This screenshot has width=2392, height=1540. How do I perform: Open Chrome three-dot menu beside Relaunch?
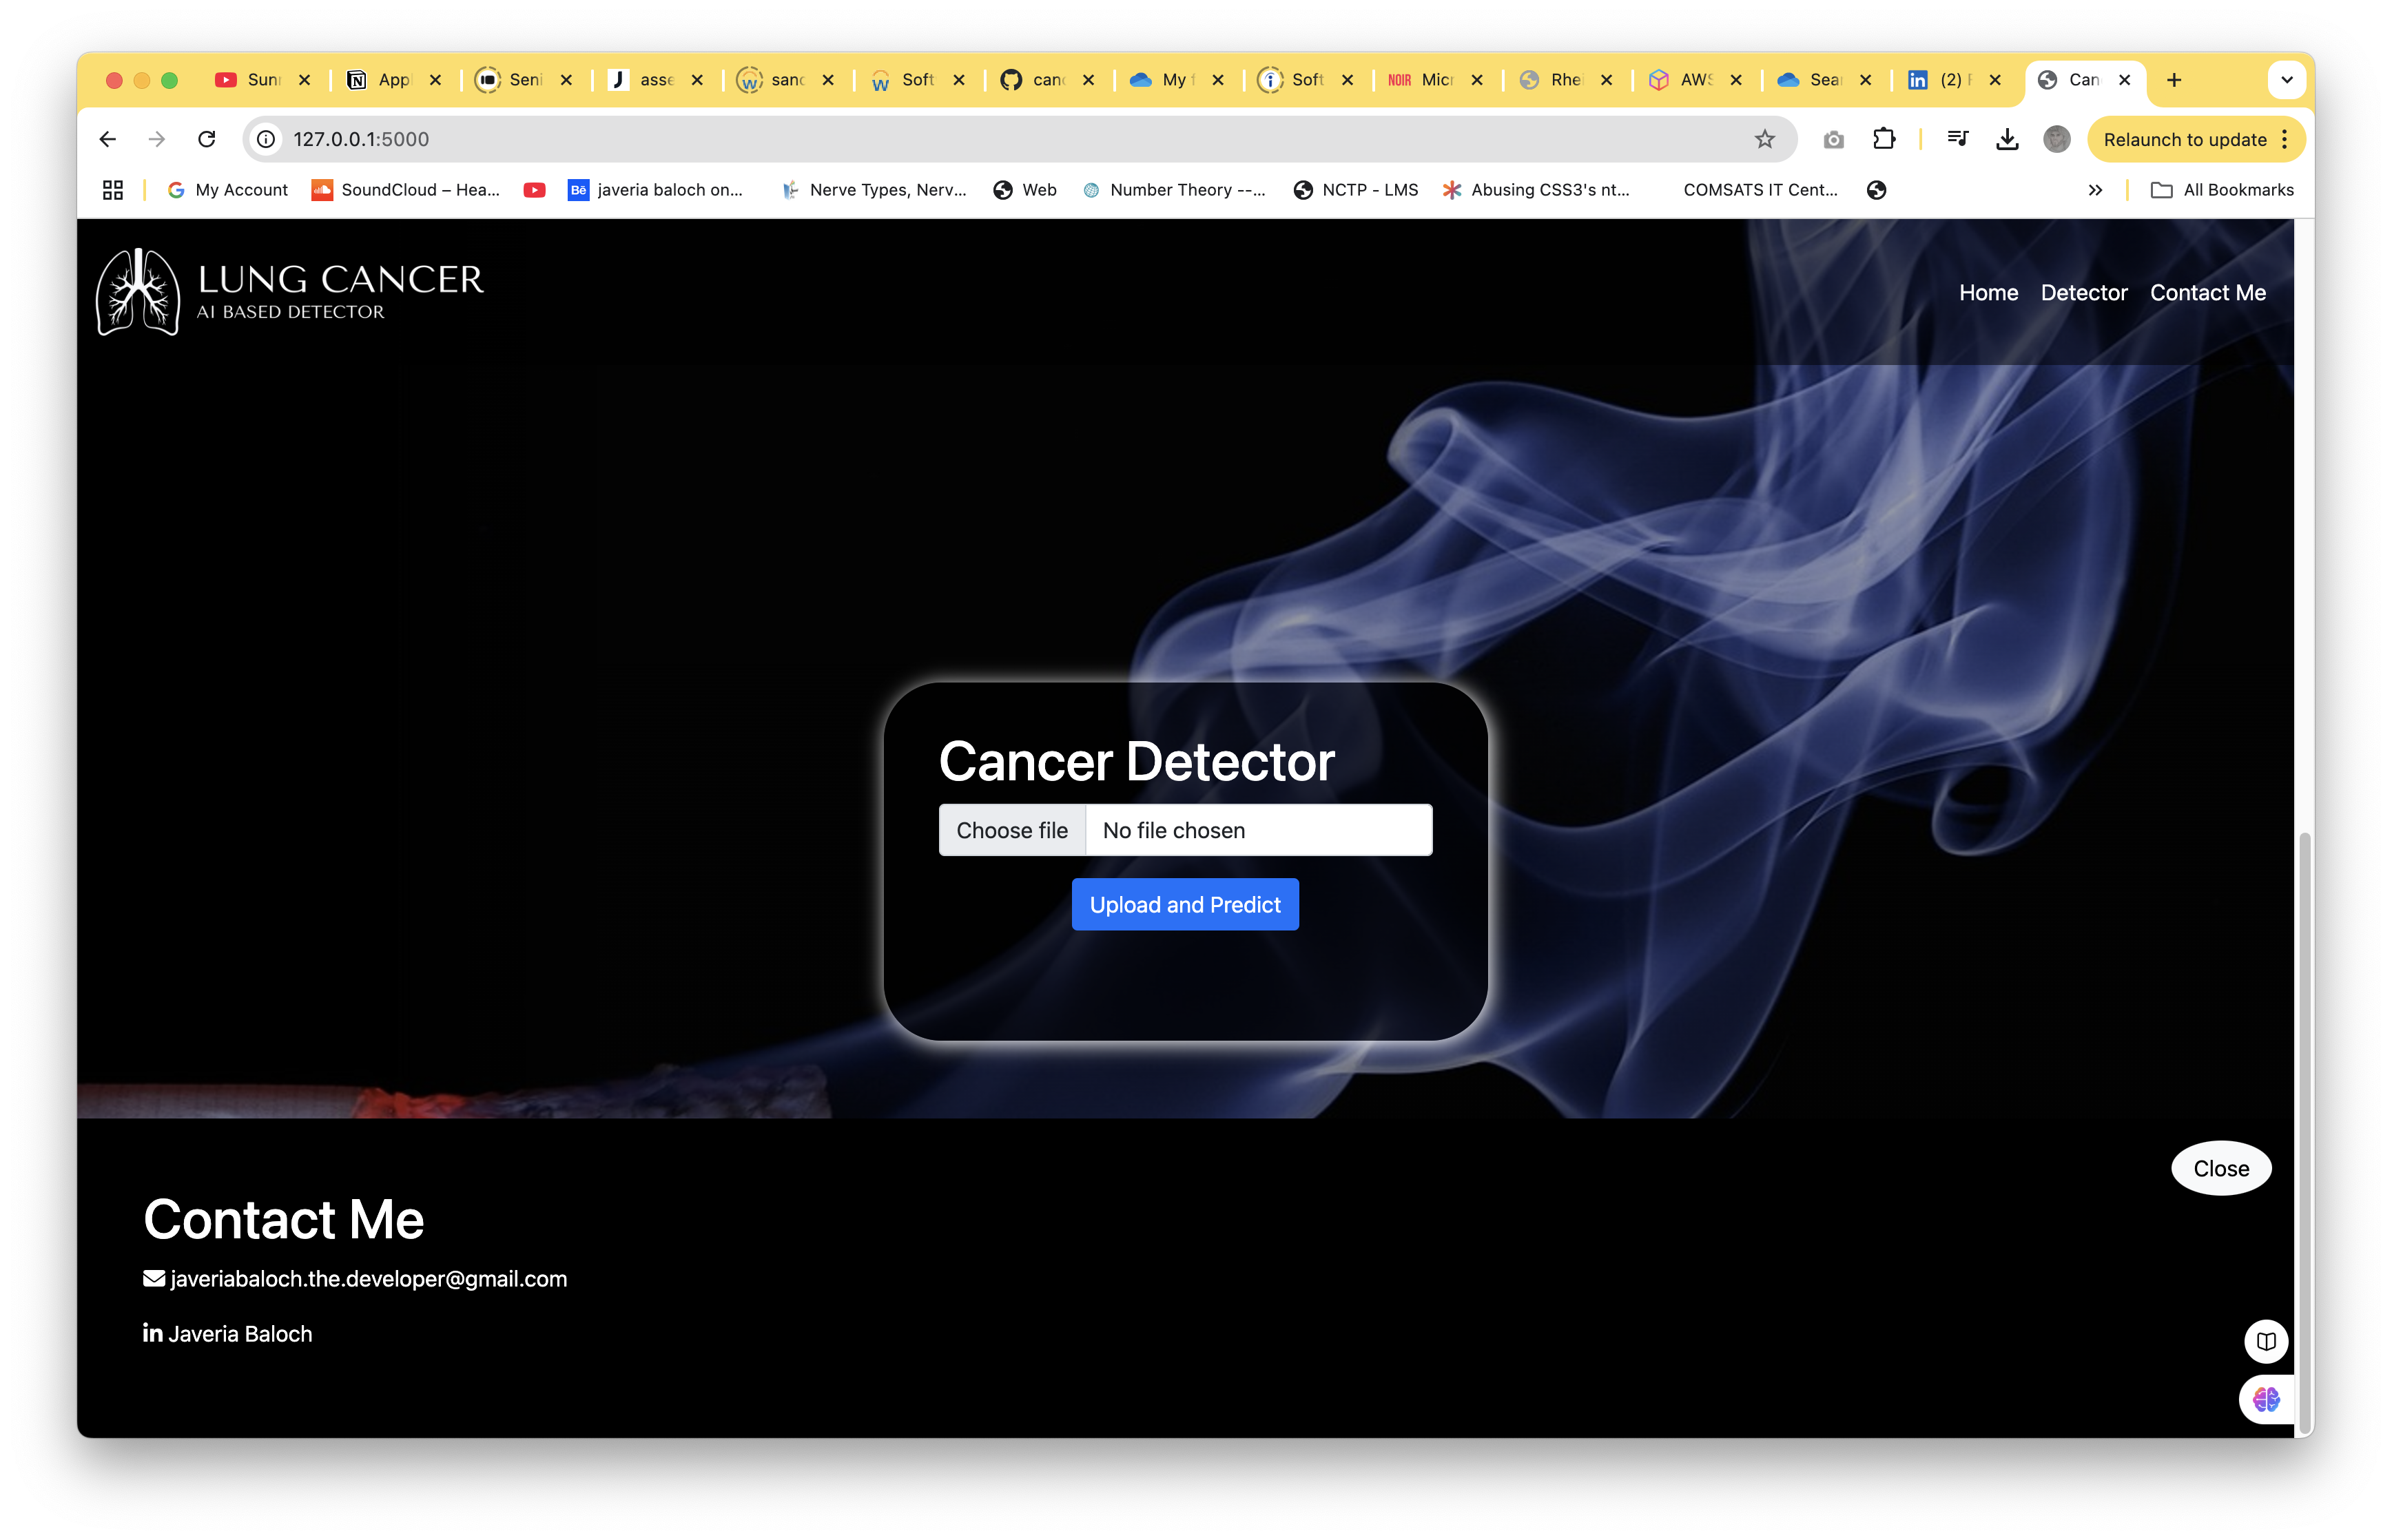click(2285, 139)
